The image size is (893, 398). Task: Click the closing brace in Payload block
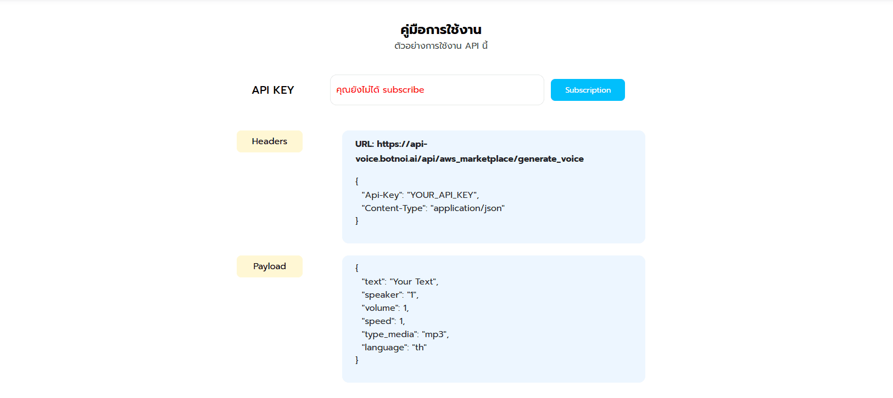(357, 360)
